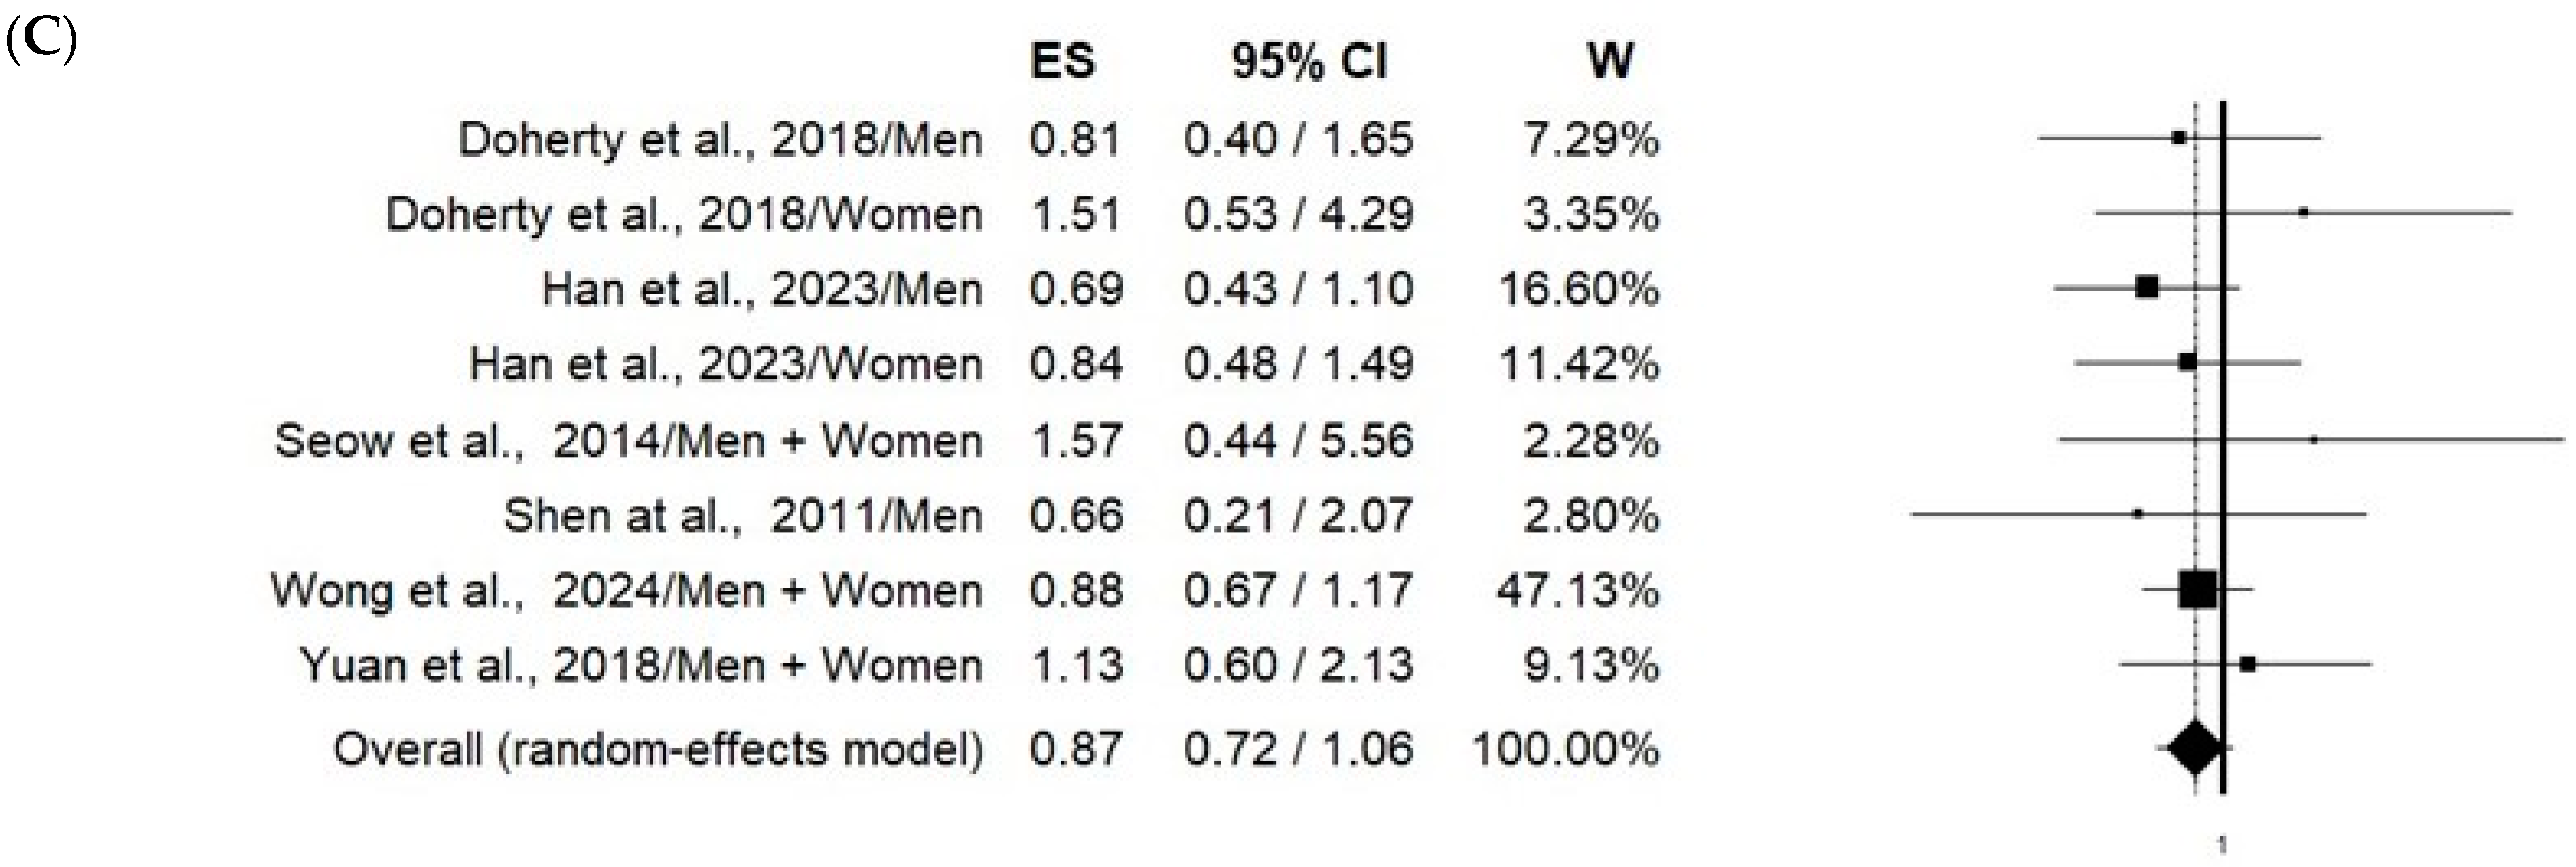Click the Shen 2011/Men point marker

tap(2138, 514)
